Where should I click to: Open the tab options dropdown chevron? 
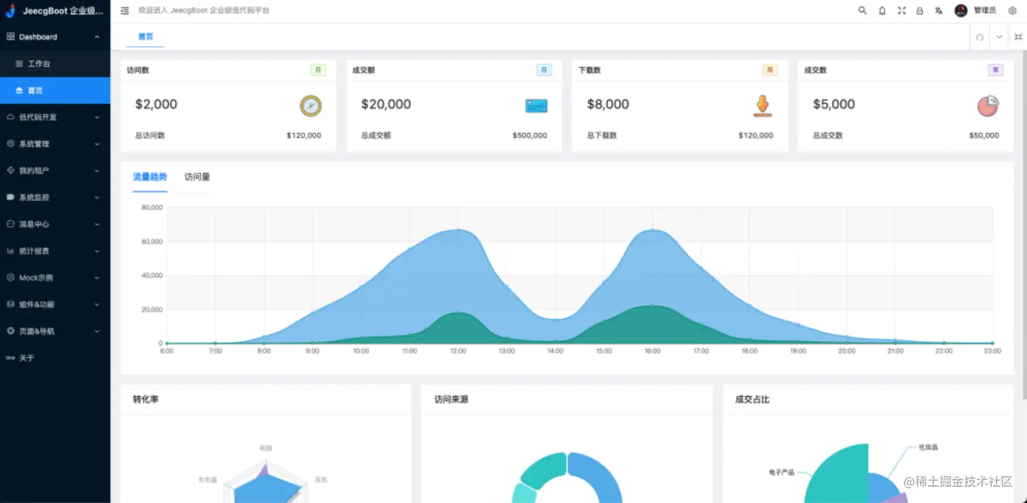[x=998, y=37]
